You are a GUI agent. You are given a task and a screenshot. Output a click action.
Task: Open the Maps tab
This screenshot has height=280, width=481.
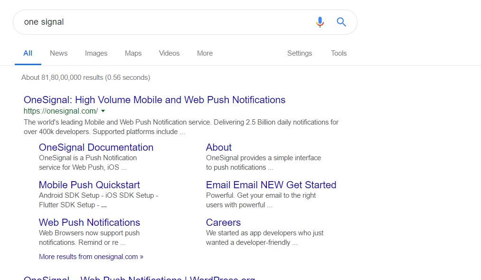click(133, 53)
